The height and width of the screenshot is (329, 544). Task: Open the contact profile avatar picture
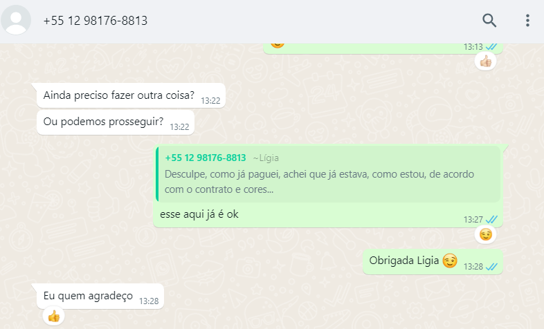click(16, 20)
